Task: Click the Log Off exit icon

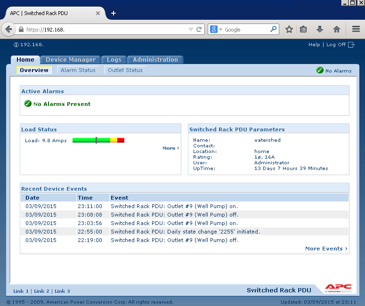Action: point(351,45)
